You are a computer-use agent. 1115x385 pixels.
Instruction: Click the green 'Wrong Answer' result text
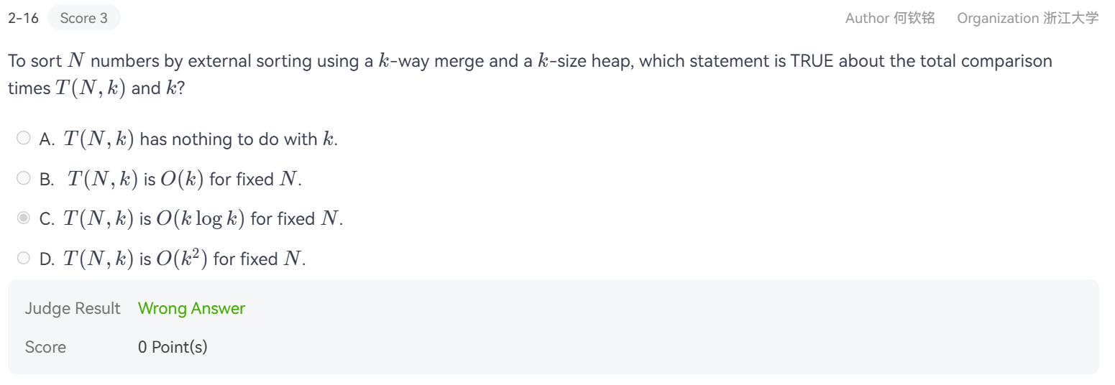click(191, 308)
